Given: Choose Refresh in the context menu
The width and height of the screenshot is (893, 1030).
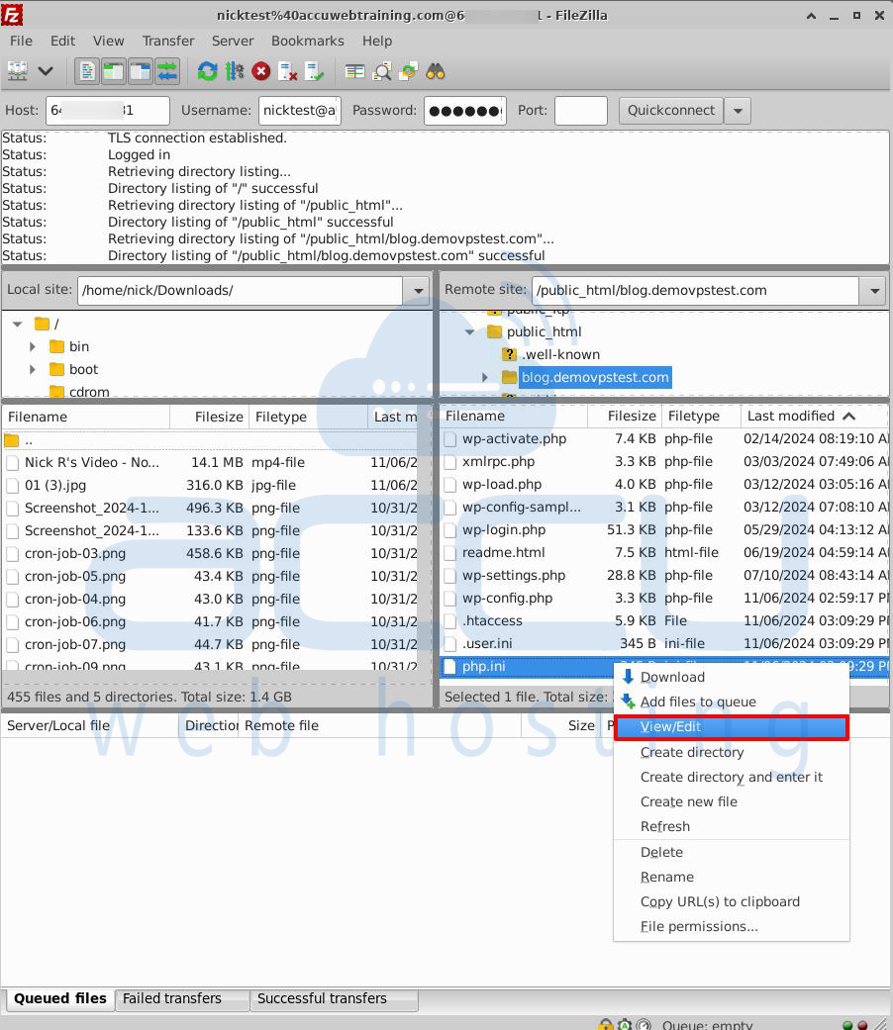Looking at the screenshot, I should pyautogui.click(x=732, y=826).
